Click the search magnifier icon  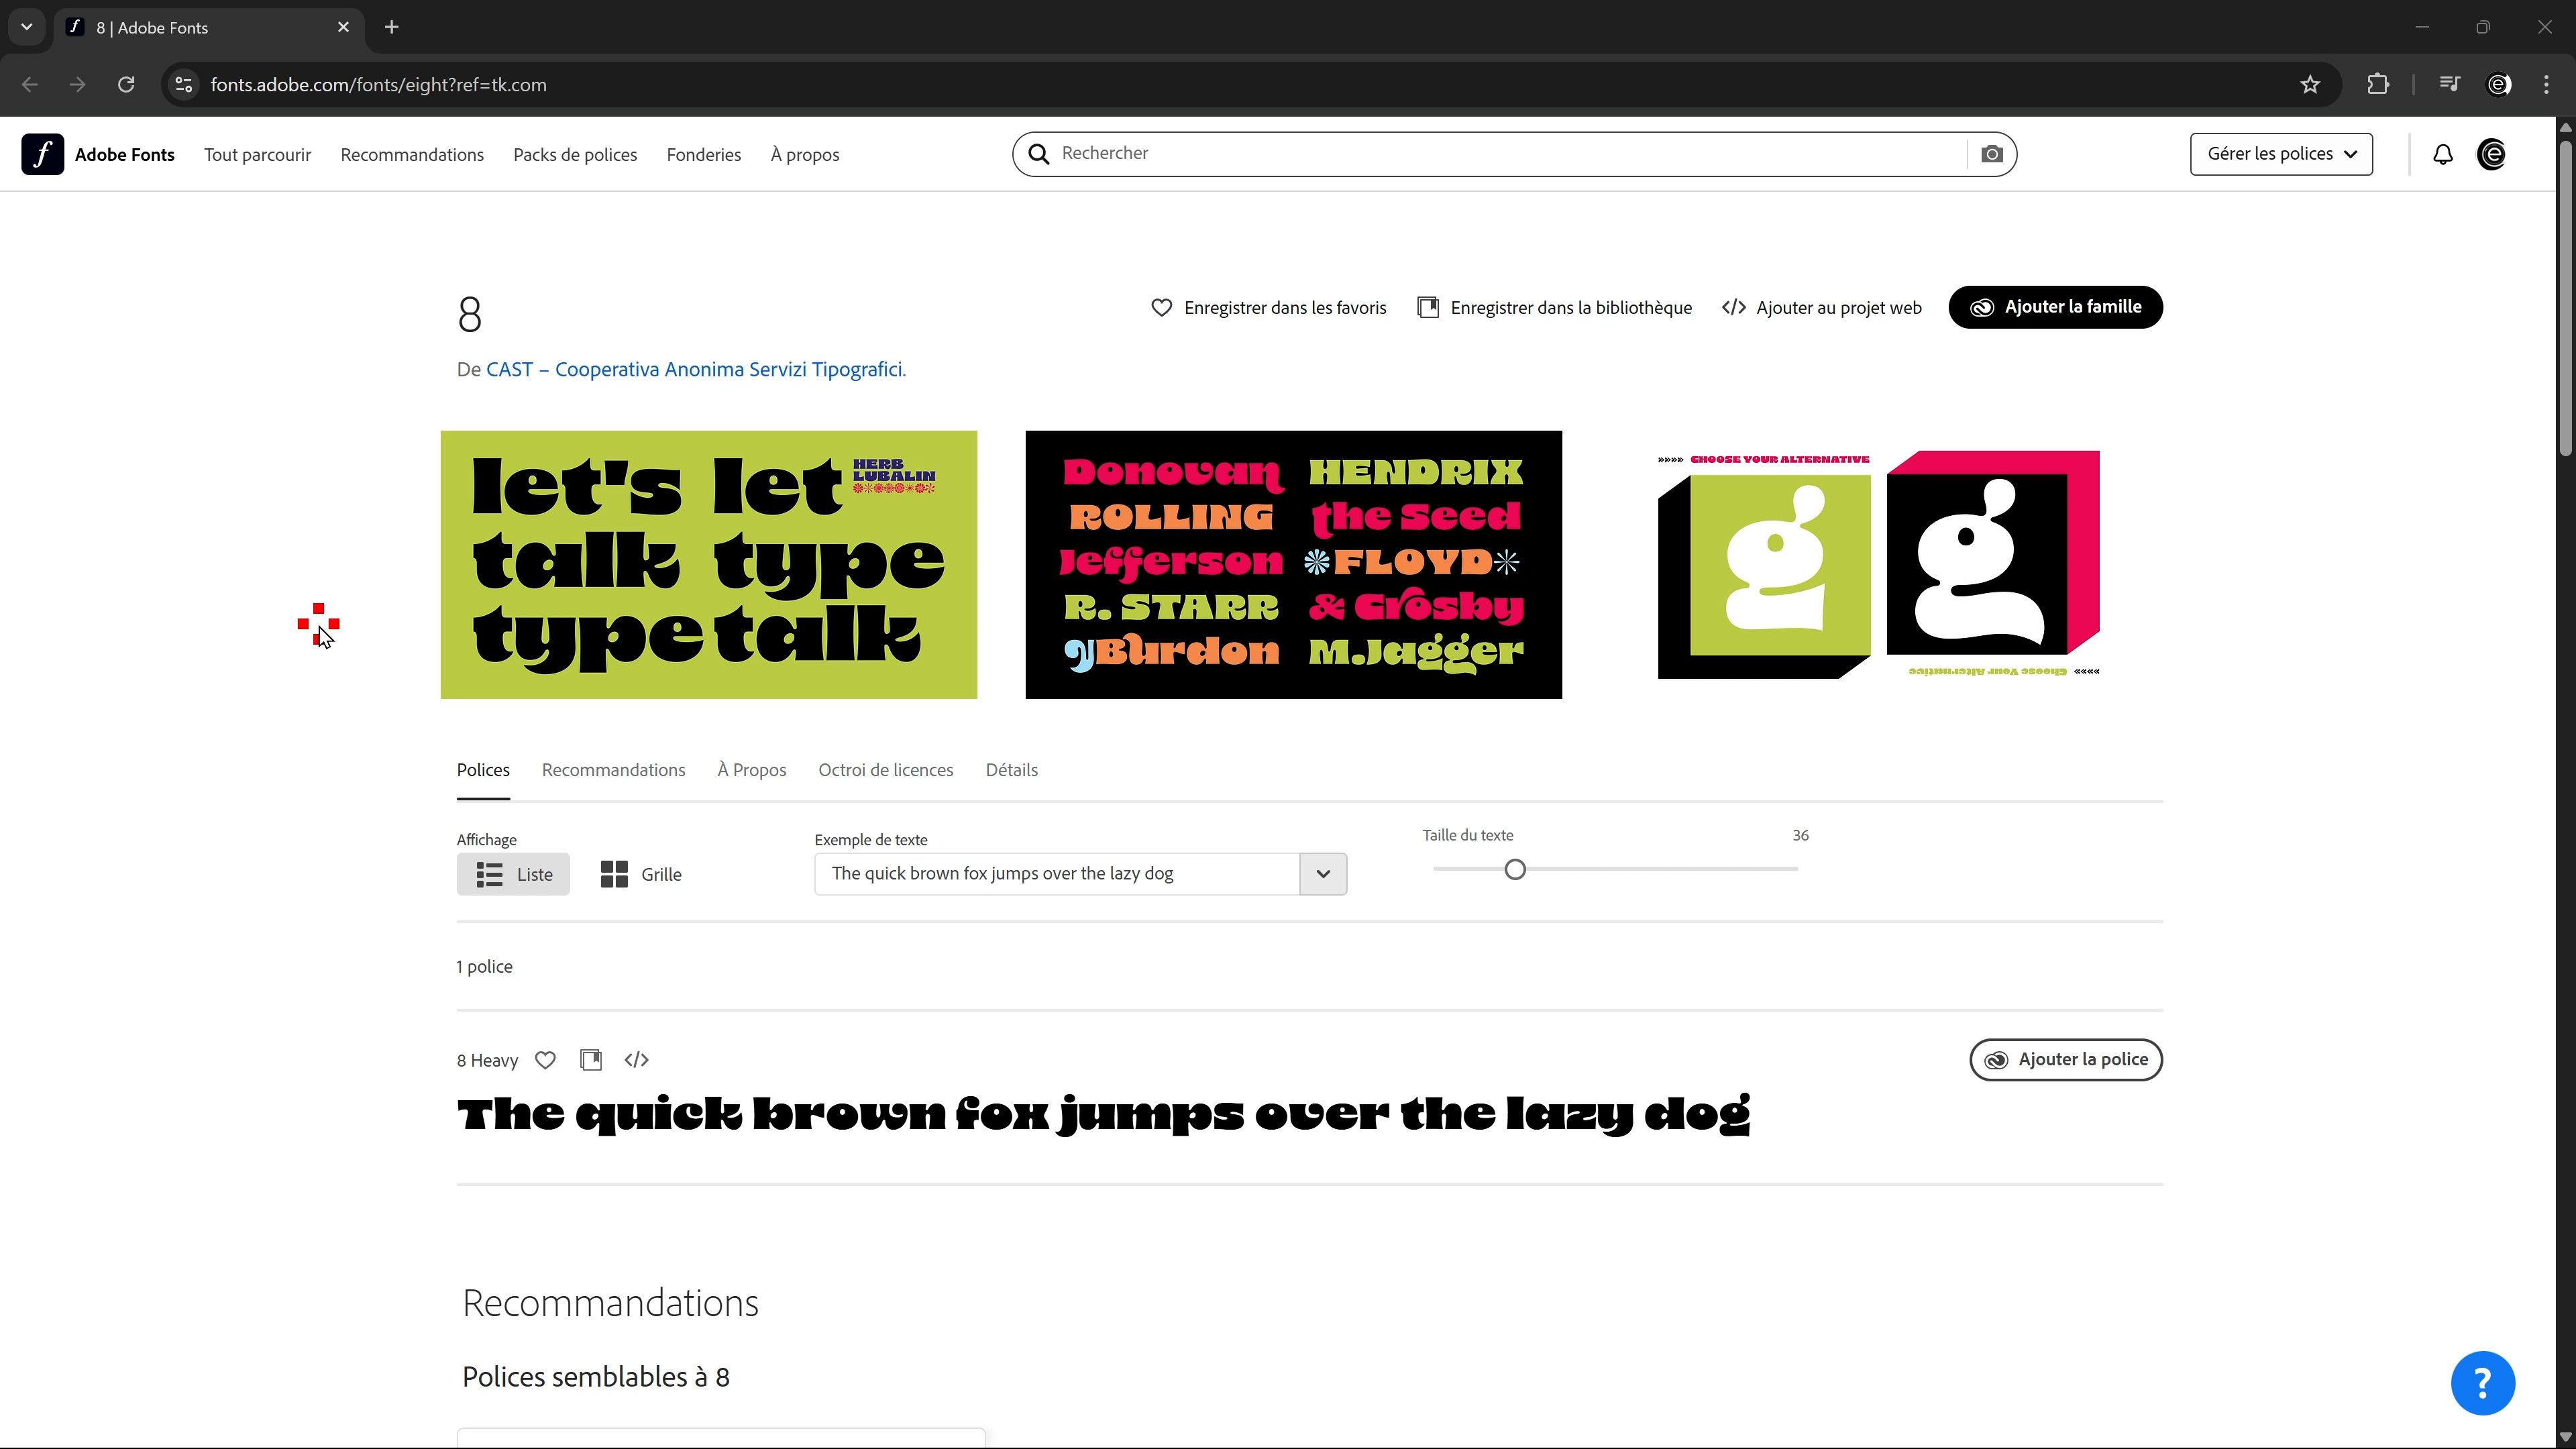coord(1039,154)
